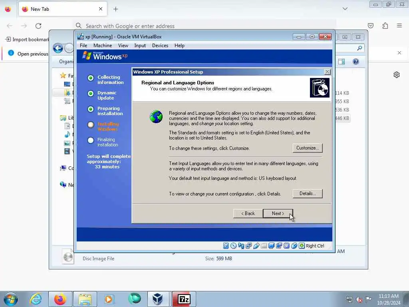This screenshot has height=307, width=409.
Task: Click the Firefox Back arrow button
Action: pyautogui.click(x=10, y=26)
